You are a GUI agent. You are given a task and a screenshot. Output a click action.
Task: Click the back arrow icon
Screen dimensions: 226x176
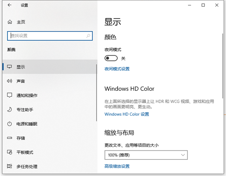click(x=9, y=5)
